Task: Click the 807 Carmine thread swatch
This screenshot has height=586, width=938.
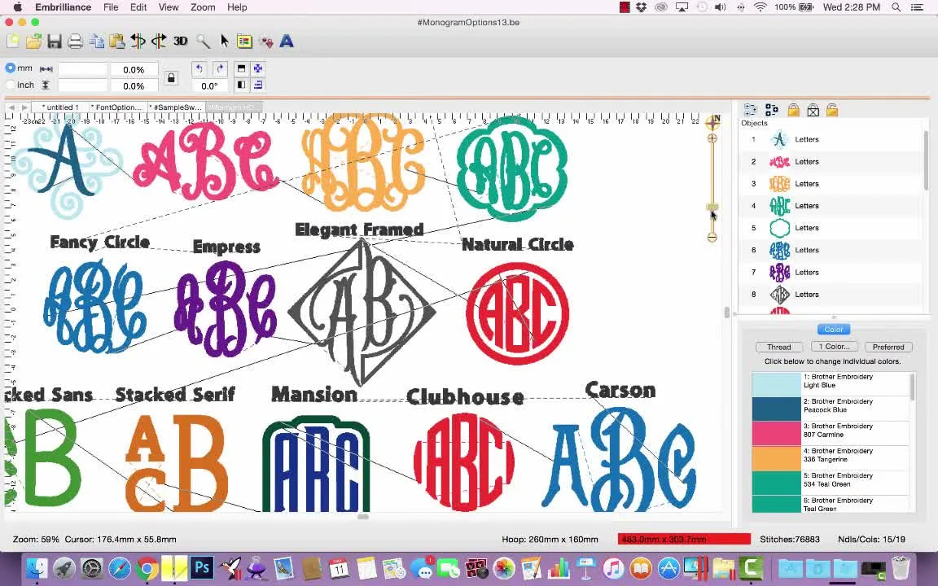Action: 776,434
